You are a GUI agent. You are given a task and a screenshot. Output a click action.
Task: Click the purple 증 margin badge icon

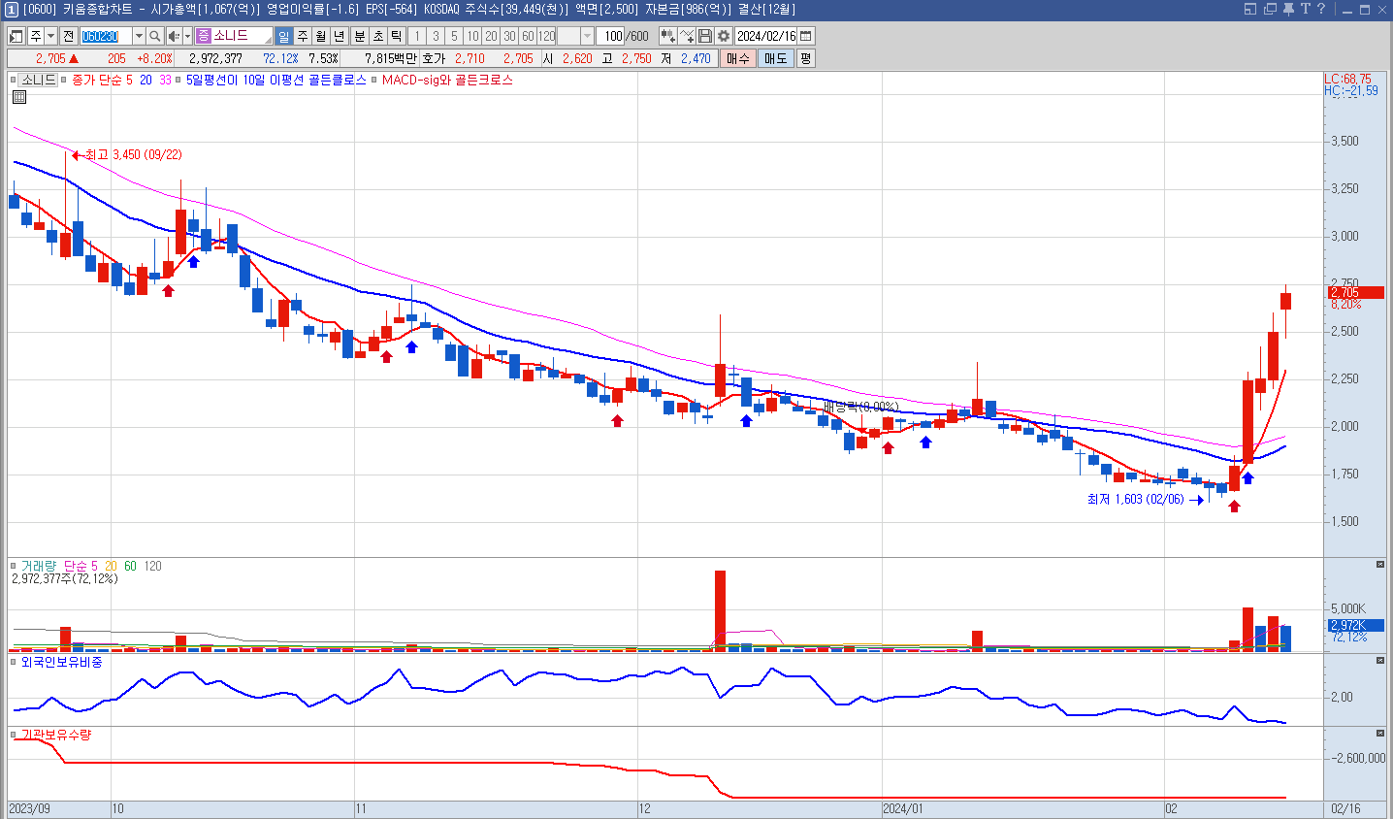coord(203,36)
